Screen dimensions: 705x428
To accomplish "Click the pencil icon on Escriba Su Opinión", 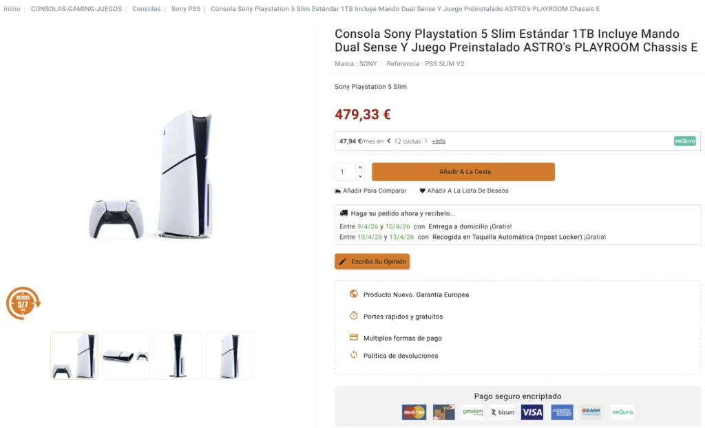I will 343,261.
